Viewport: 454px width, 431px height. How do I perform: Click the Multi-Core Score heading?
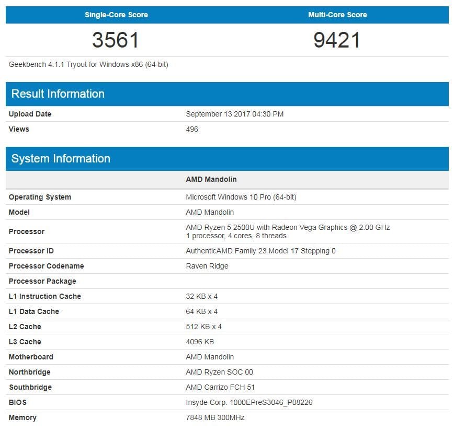[x=337, y=15]
